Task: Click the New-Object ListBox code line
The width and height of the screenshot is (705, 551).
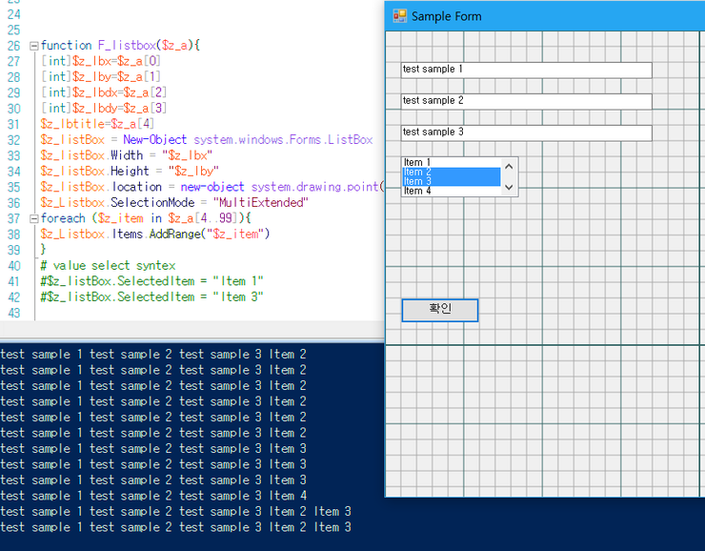Action: (x=206, y=140)
